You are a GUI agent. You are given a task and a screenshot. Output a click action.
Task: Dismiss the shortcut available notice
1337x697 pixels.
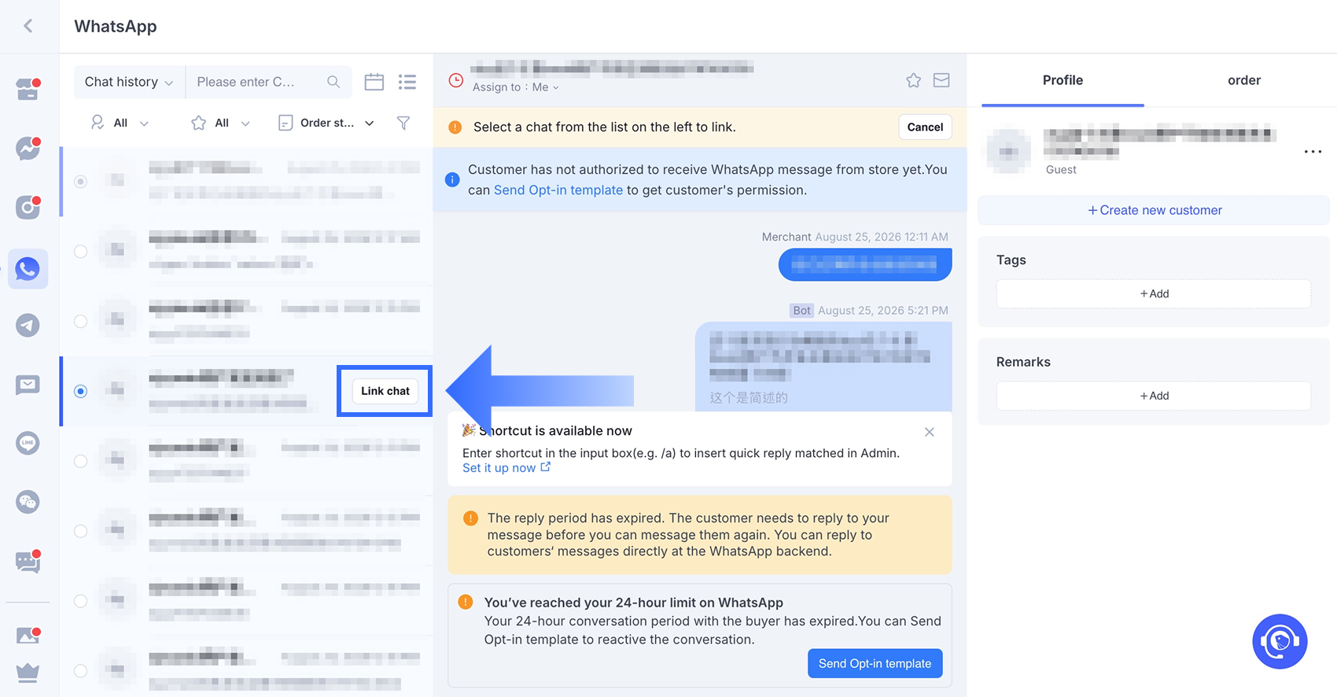[930, 432]
